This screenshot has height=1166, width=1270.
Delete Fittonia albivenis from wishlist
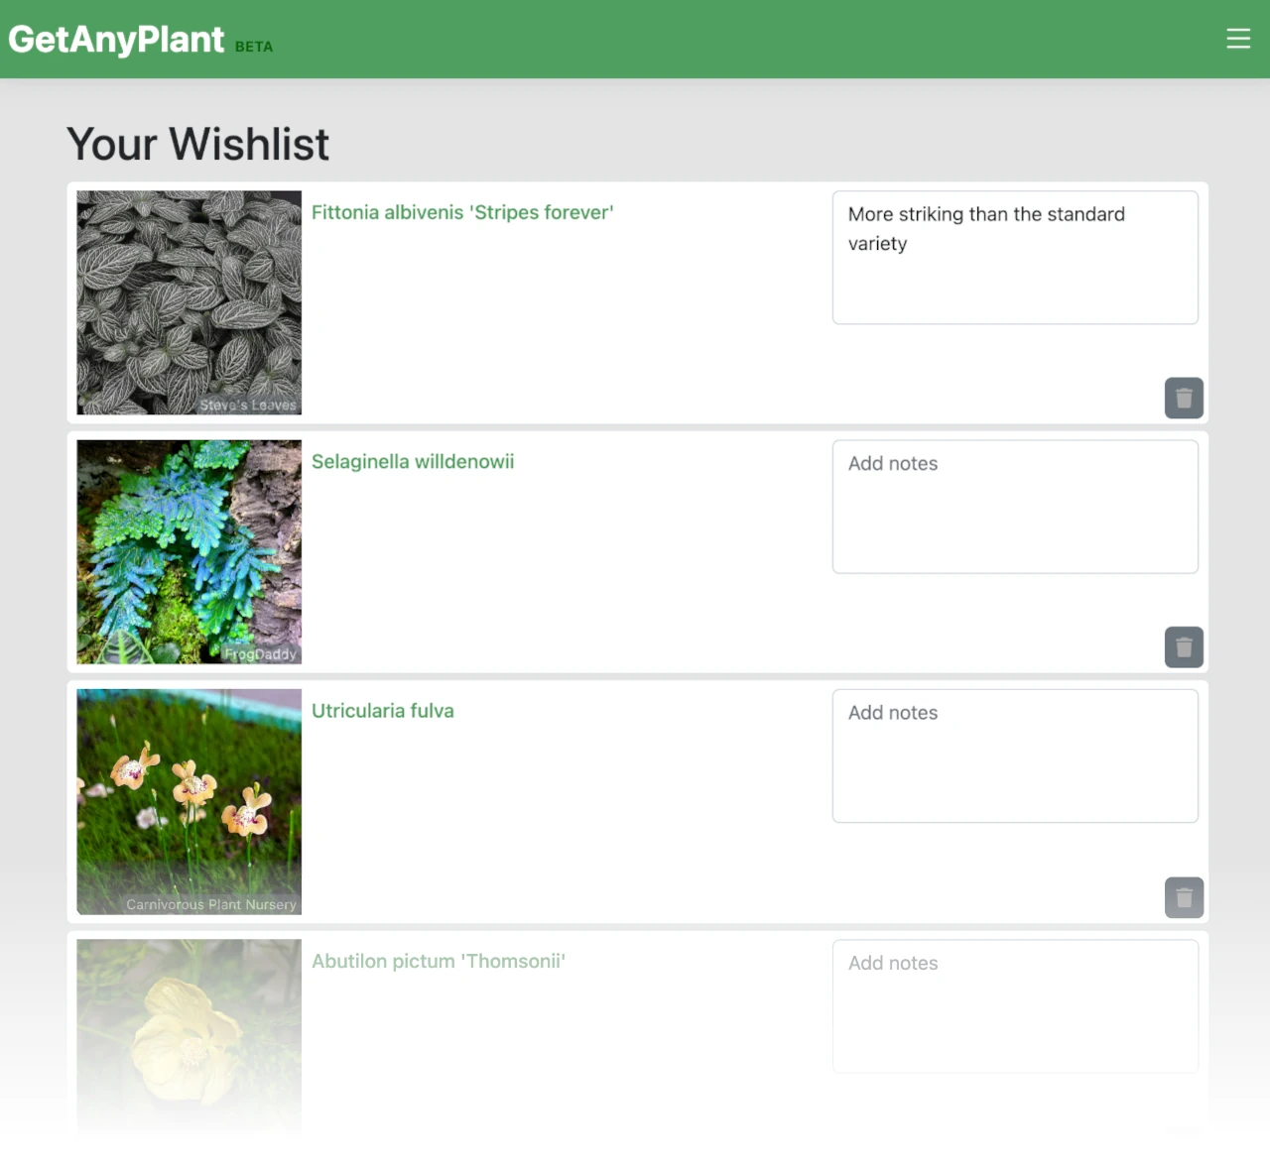point(1184,399)
